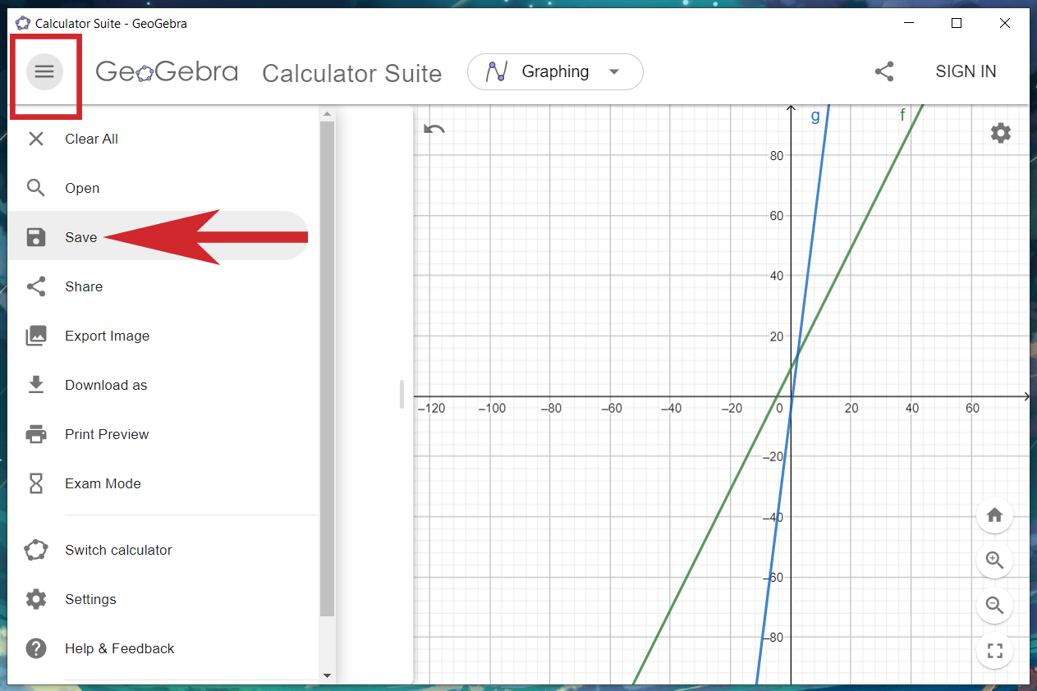Screen dimensions: 1037x691
Task: Click the printer icon
Action: pos(36,434)
